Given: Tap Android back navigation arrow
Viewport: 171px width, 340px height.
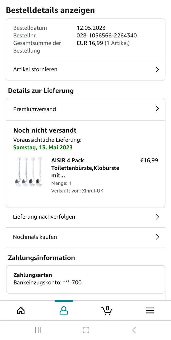Looking at the screenshot, I should point(134,330).
